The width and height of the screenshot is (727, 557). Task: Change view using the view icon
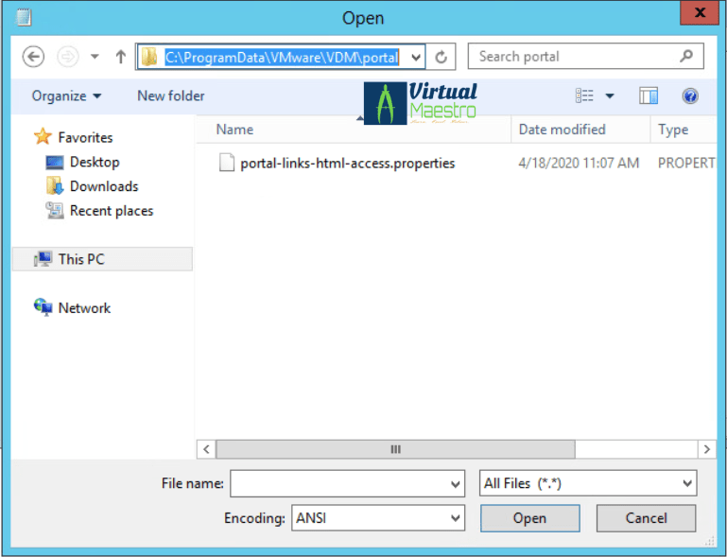tap(585, 96)
